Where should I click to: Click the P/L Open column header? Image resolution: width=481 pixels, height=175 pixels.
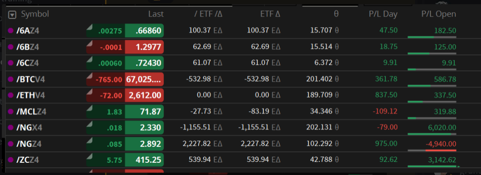(439, 14)
